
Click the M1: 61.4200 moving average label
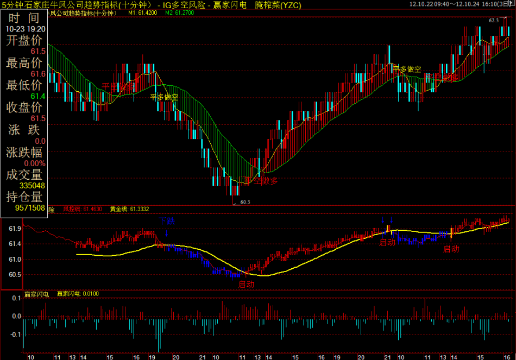(143, 12)
